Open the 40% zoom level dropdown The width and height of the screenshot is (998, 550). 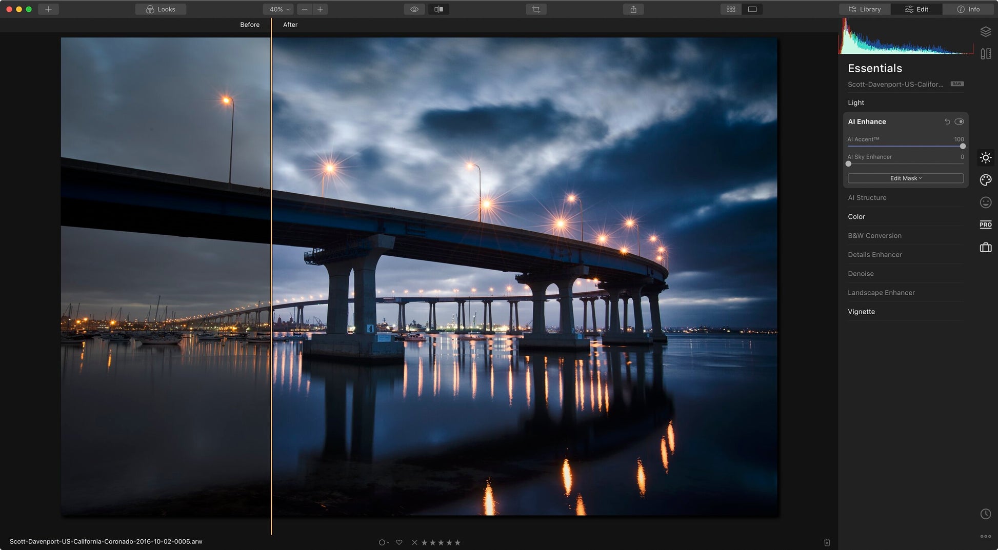point(279,9)
